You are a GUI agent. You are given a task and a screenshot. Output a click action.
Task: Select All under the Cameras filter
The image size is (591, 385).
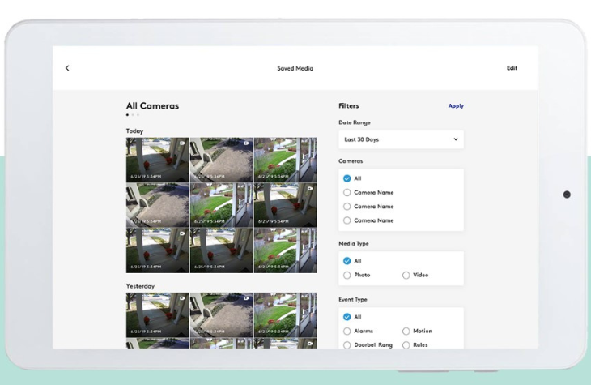pyautogui.click(x=347, y=178)
